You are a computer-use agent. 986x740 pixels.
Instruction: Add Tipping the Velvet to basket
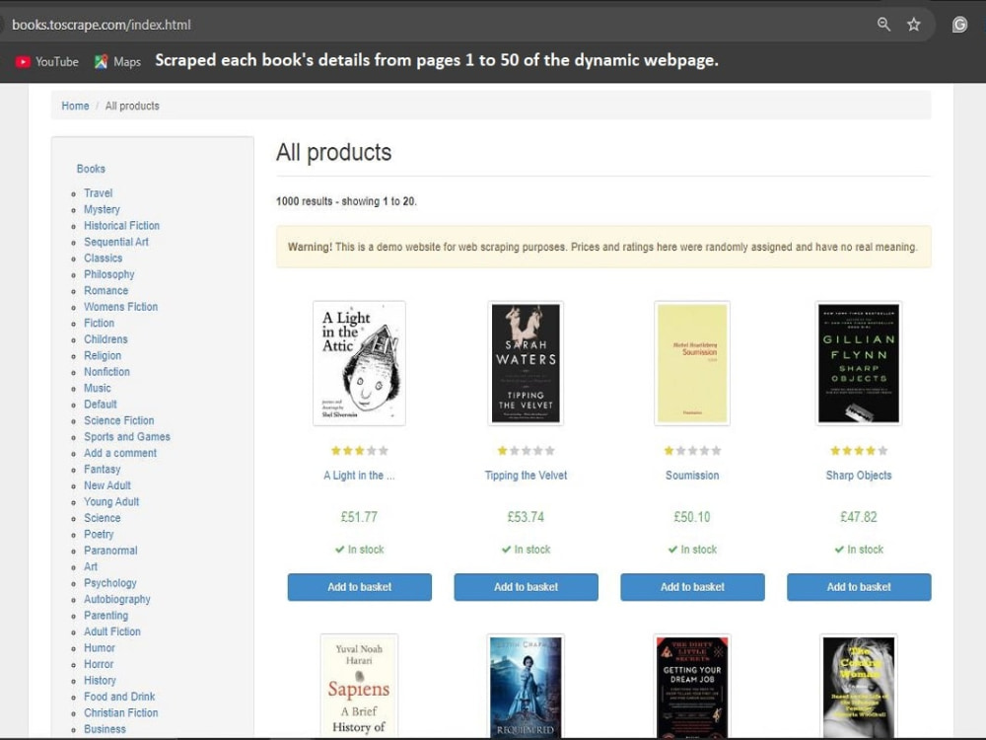pos(526,587)
